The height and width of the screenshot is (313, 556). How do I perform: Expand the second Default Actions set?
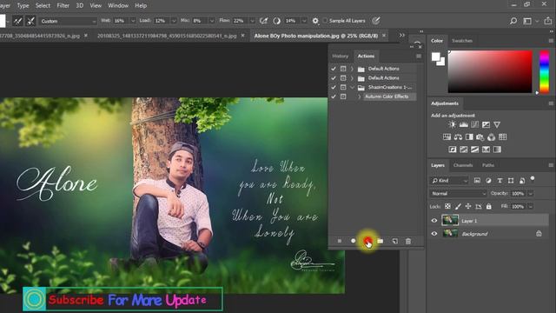tap(352, 77)
